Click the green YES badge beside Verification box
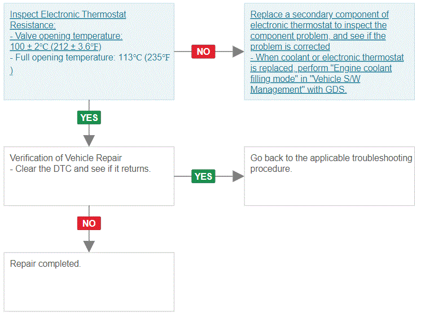The image size is (421, 316). 203,176
